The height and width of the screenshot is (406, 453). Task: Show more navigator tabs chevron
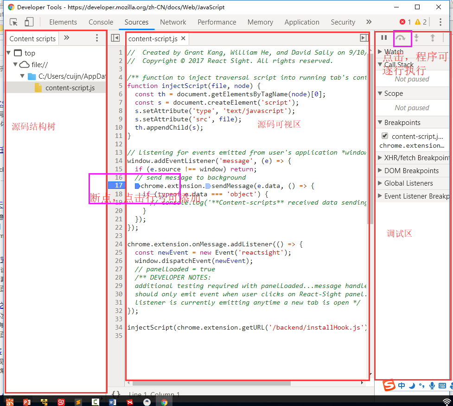coord(67,38)
